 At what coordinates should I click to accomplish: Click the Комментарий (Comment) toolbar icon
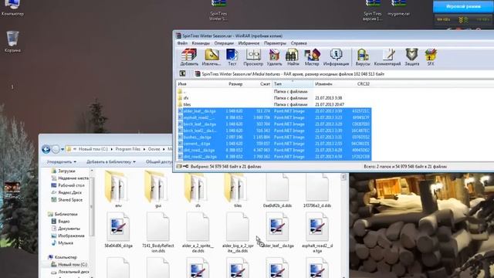coord(387,57)
